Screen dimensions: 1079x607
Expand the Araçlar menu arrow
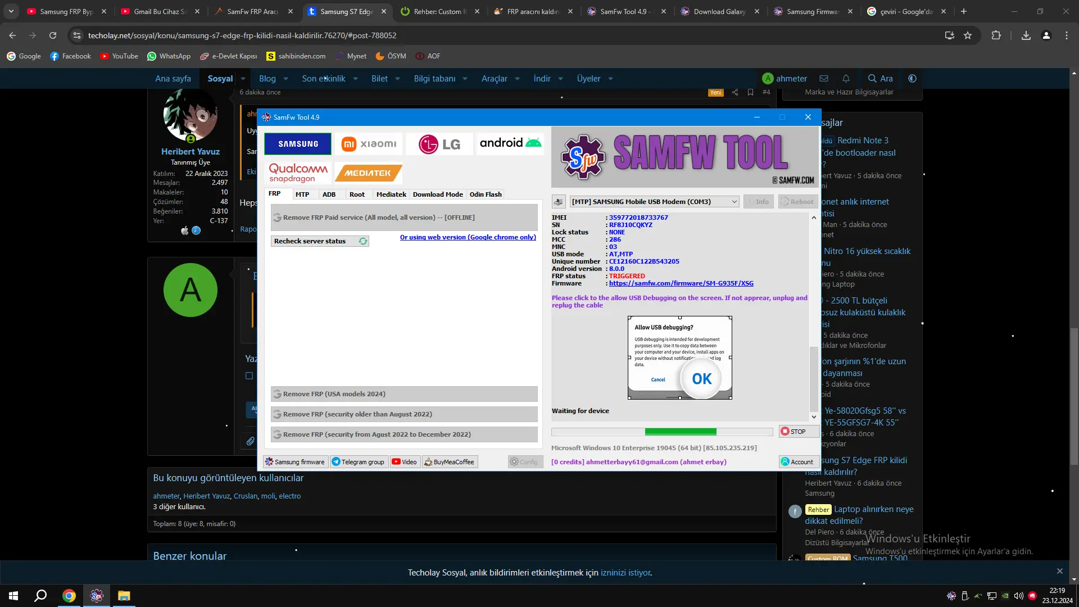pyautogui.click(x=517, y=79)
